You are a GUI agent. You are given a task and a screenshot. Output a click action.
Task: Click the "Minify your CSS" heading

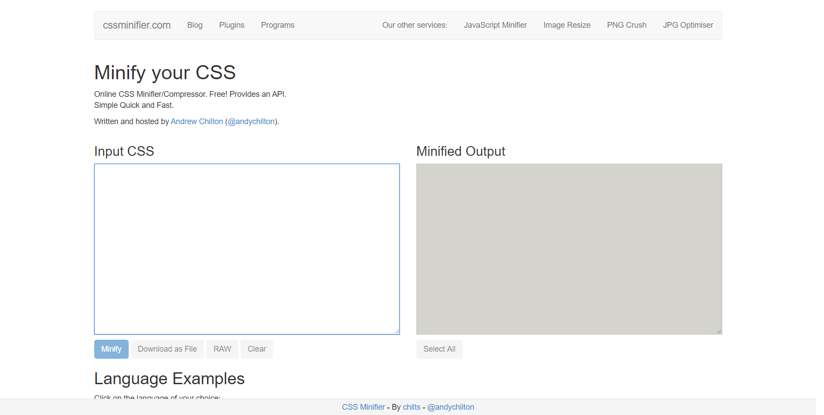click(165, 73)
